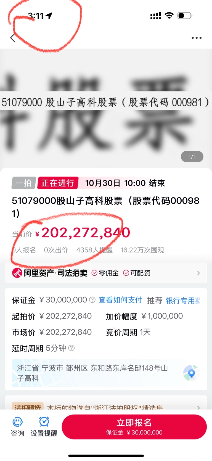Screen dimensions: 212x461
Task: Open the blurred stock listing image
Action: pyautogui.click(x=106, y=108)
